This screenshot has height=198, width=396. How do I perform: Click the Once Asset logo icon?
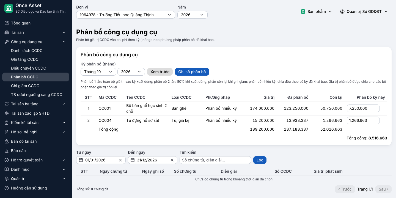pyautogui.click(x=9, y=8)
